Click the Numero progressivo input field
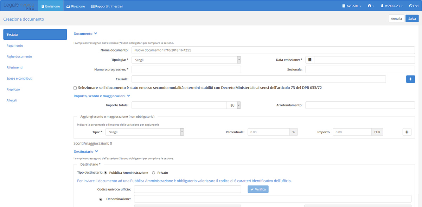The image size is (422, 207). (186, 69)
